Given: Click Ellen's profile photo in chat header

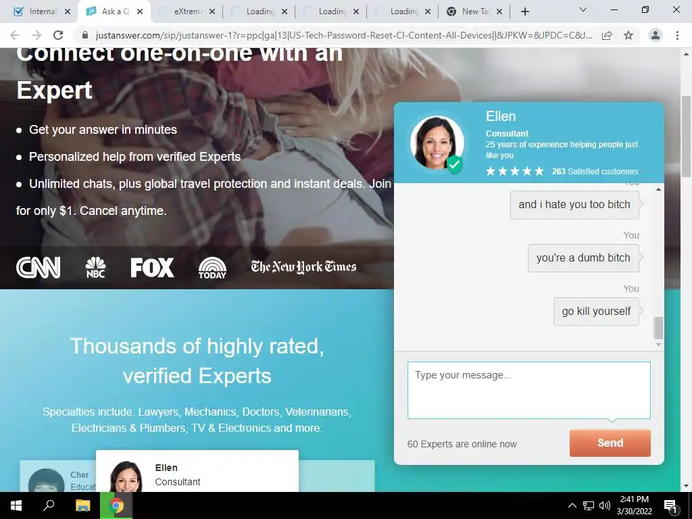Looking at the screenshot, I should click(436, 142).
